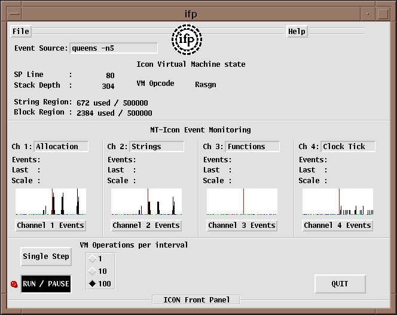
Task: Open Channel 1 Events selector
Action: pyautogui.click(x=50, y=226)
